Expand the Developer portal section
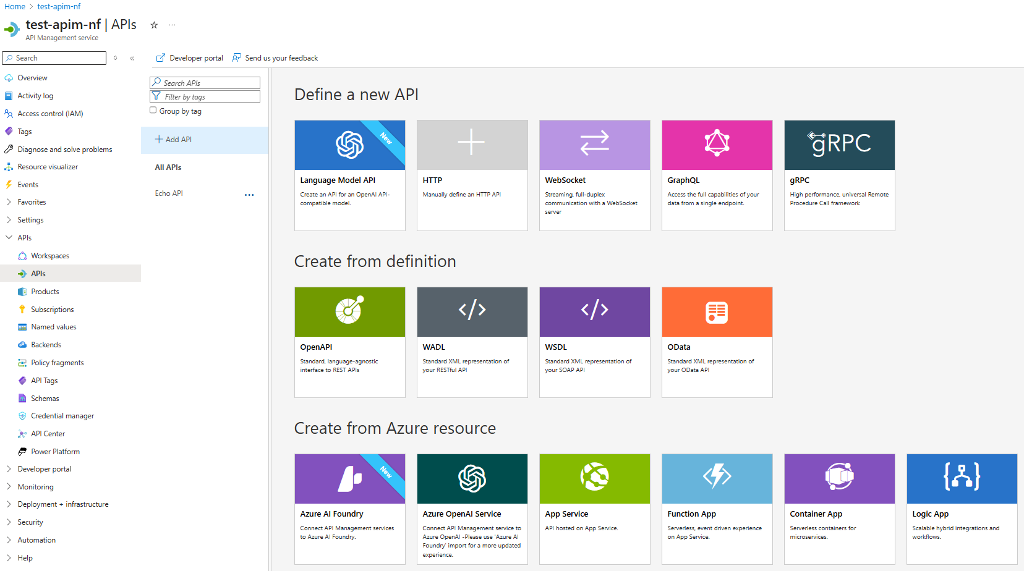The height and width of the screenshot is (571, 1024). tap(9, 469)
